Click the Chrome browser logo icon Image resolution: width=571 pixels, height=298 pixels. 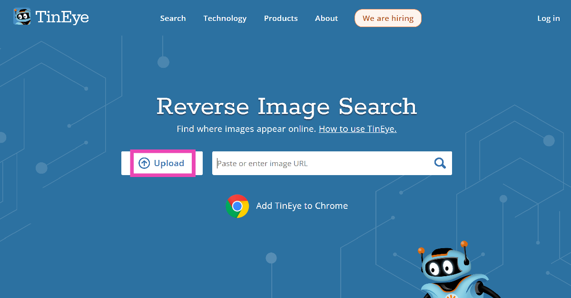[x=237, y=206]
